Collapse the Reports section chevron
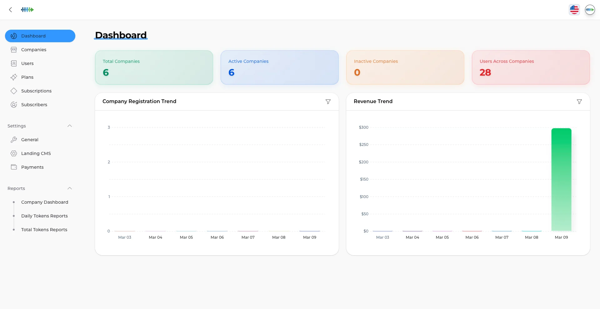600x309 pixels. [70, 188]
